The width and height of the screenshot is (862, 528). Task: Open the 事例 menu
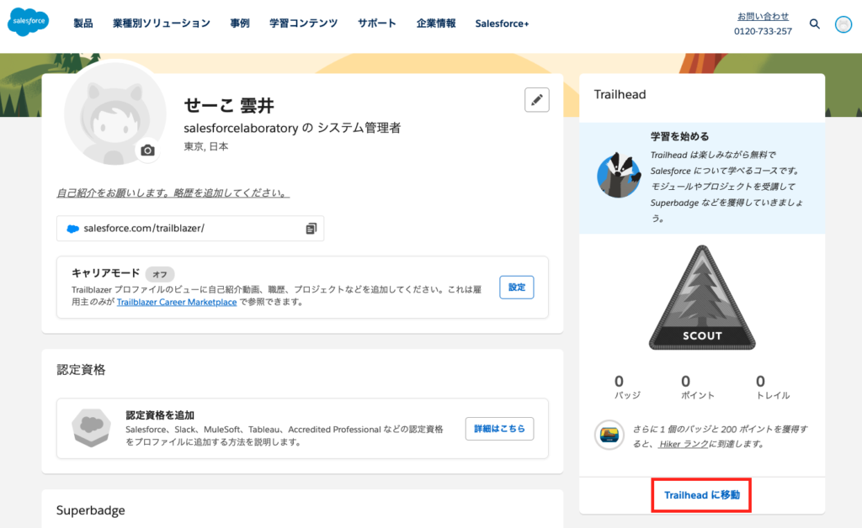pyautogui.click(x=240, y=23)
